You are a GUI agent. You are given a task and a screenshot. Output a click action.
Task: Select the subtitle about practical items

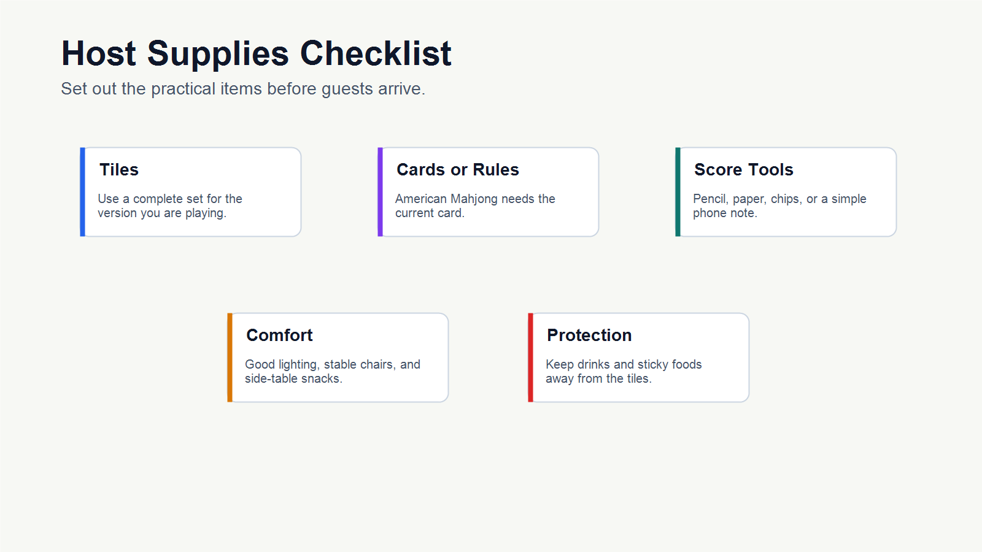[x=243, y=89]
